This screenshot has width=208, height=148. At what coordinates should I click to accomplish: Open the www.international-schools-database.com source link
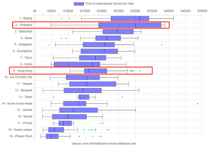click(x=104, y=144)
